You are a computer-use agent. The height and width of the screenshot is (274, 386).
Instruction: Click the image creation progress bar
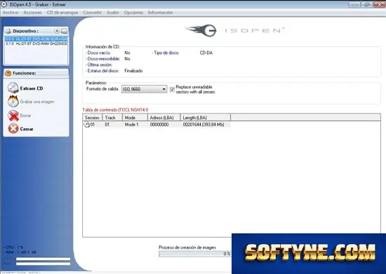click(195, 254)
